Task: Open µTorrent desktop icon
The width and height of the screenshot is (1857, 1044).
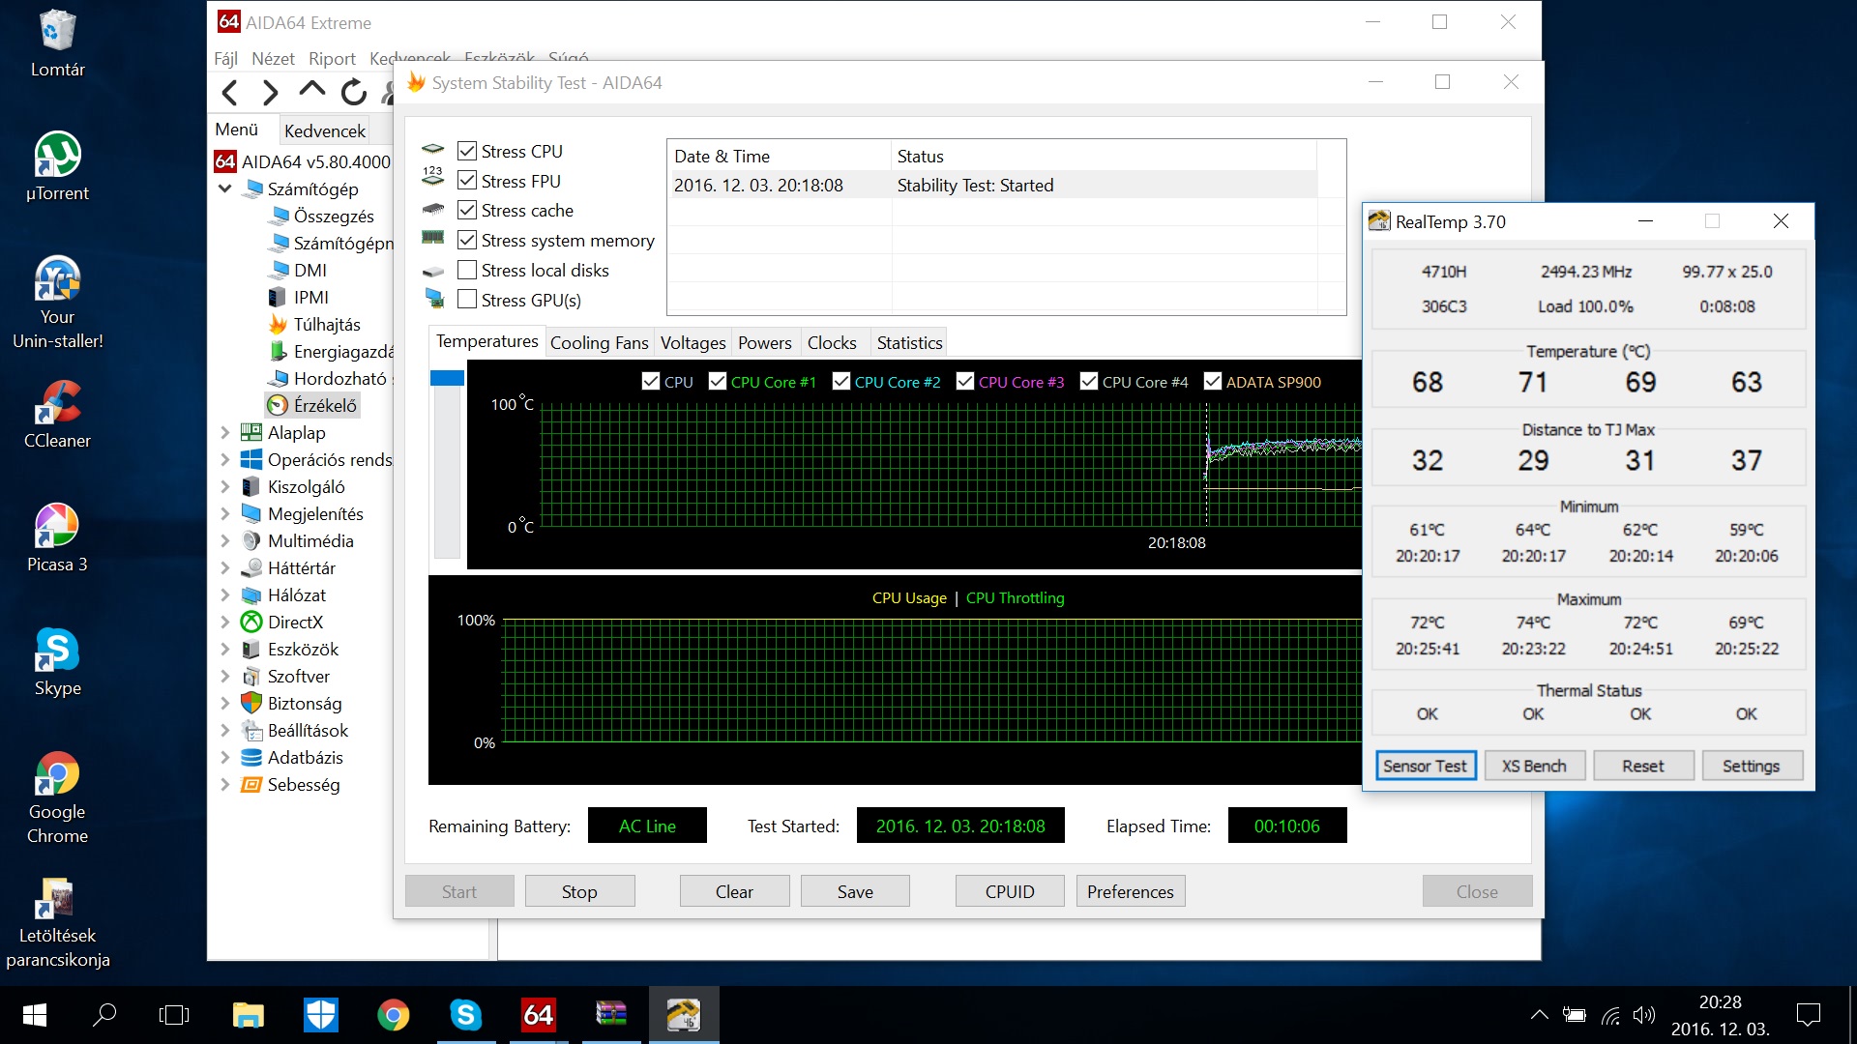Action: point(57,166)
